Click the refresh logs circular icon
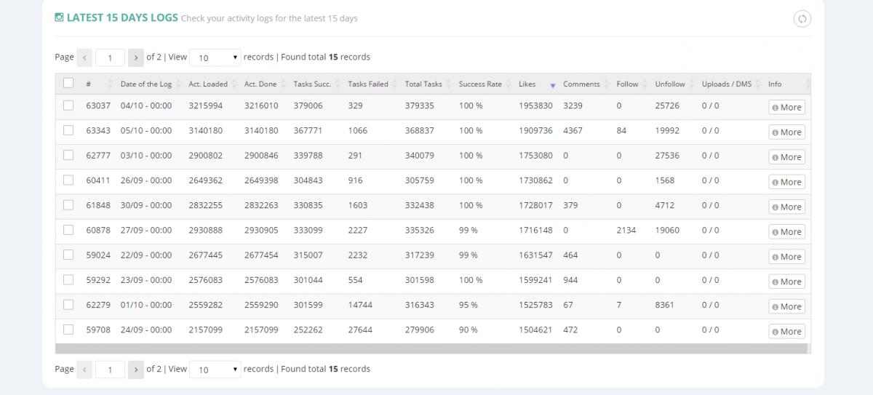 [x=802, y=19]
